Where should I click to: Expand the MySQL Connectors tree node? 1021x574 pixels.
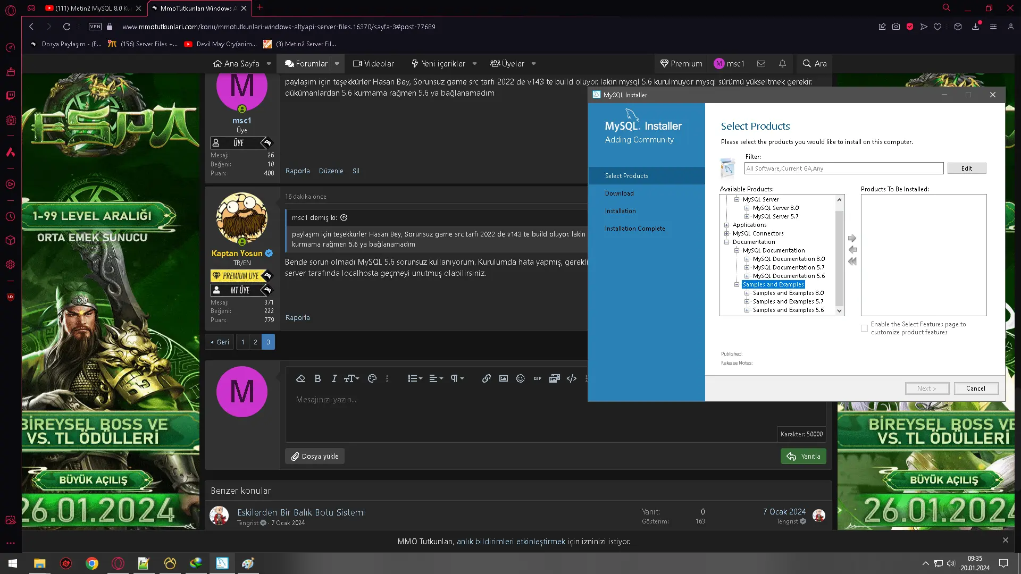tap(727, 233)
